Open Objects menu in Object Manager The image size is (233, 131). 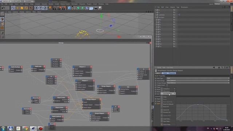tap(172, 7)
